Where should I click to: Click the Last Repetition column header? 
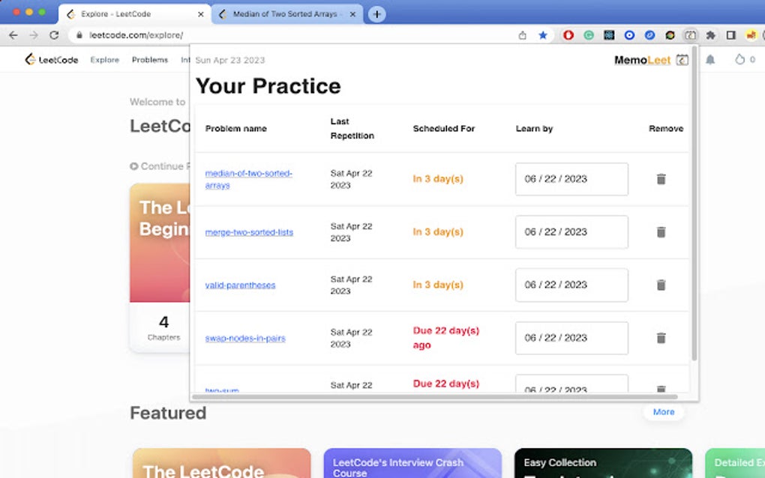(x=352, y=128)
